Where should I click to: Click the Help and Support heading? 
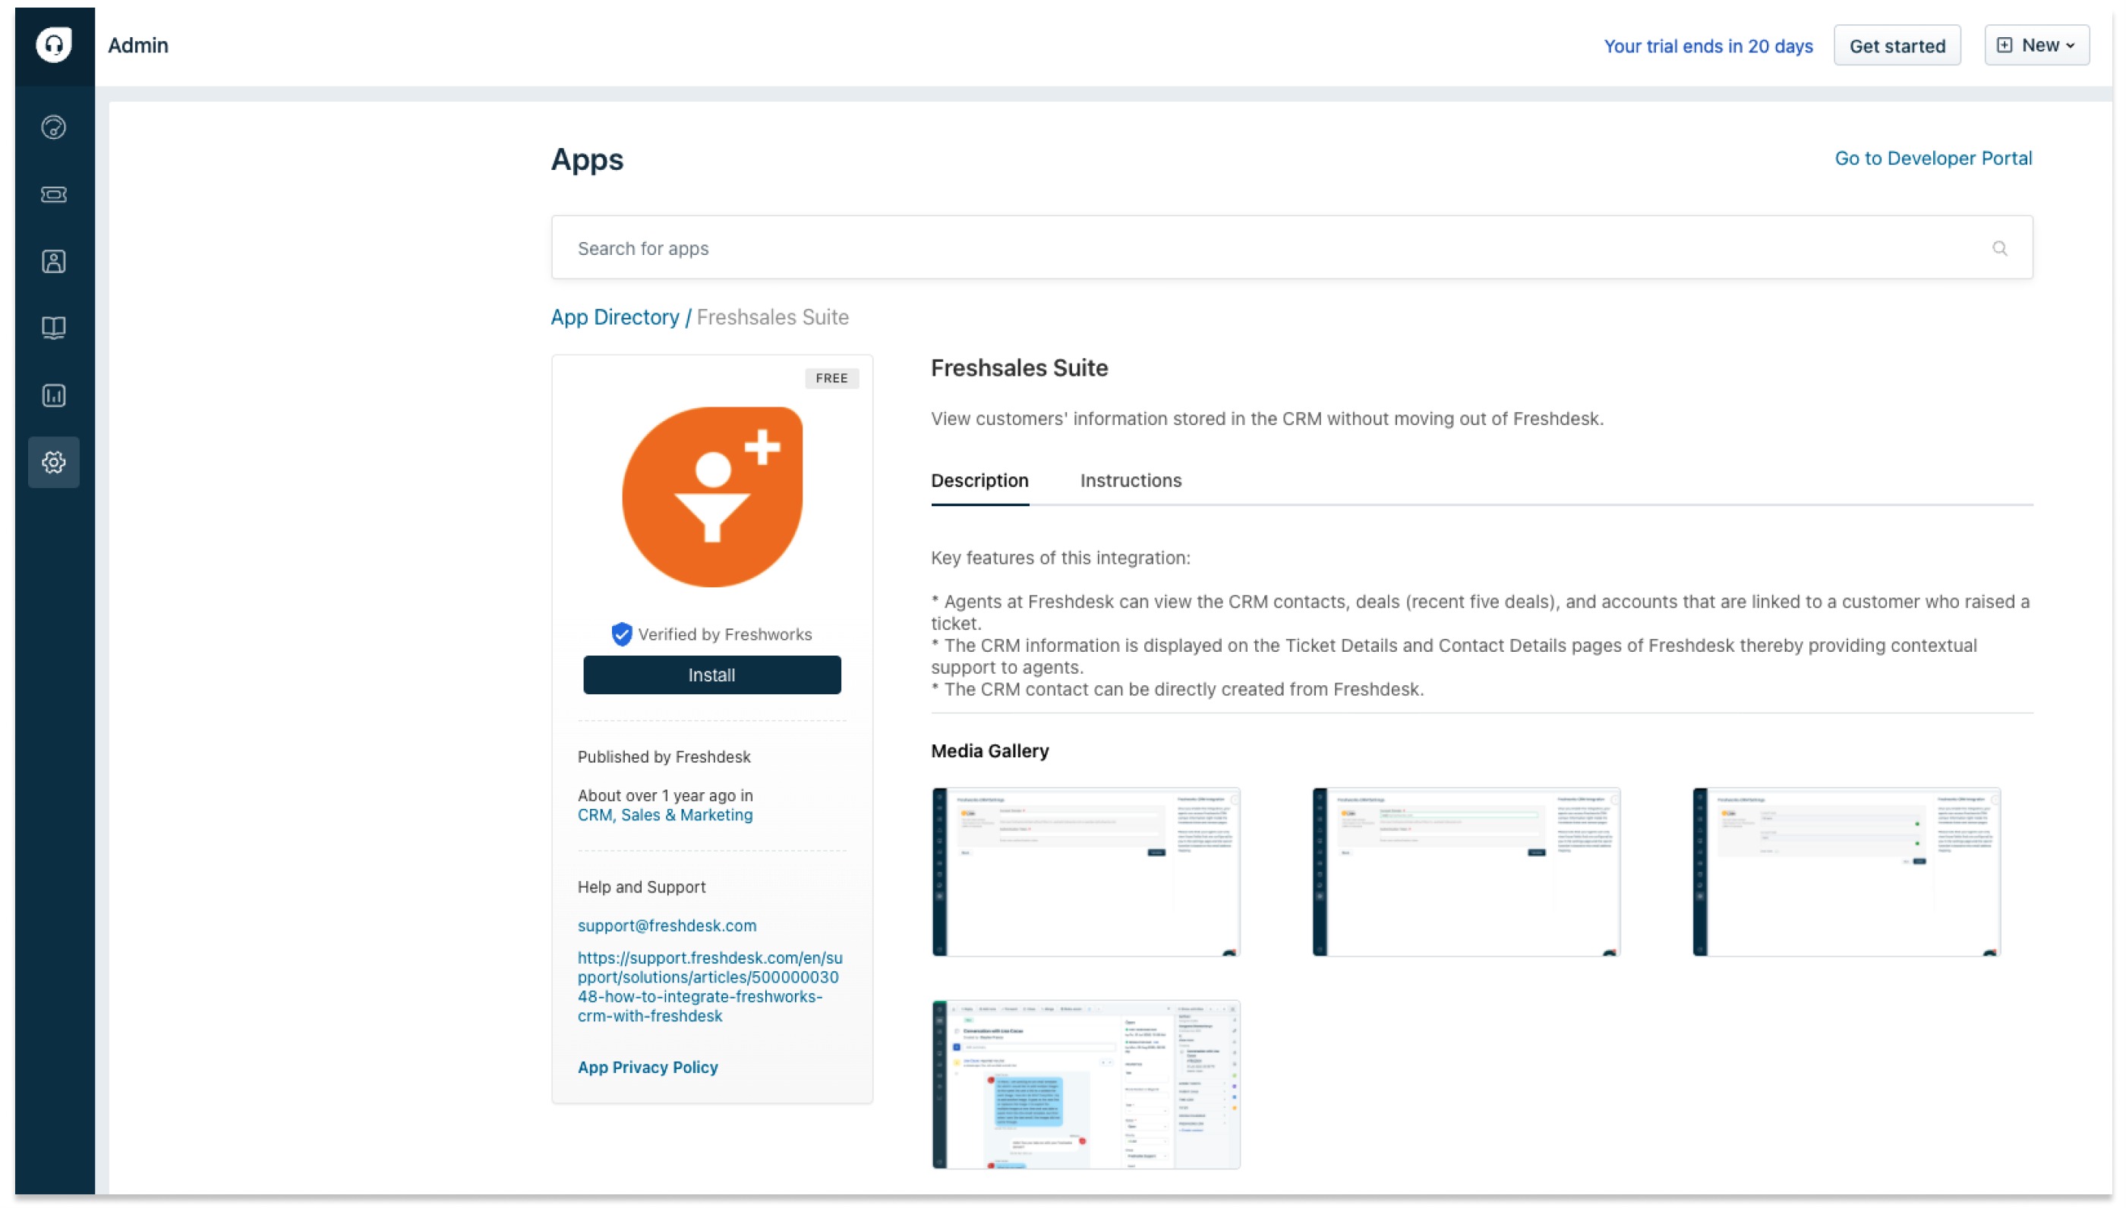click(642, 887)
